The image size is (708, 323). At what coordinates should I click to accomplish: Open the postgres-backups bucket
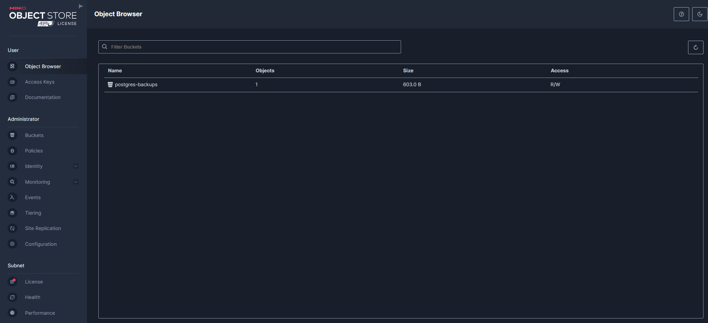coord(136,85)
